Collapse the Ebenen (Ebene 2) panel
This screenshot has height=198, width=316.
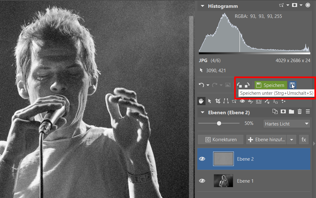coord(202,112)
